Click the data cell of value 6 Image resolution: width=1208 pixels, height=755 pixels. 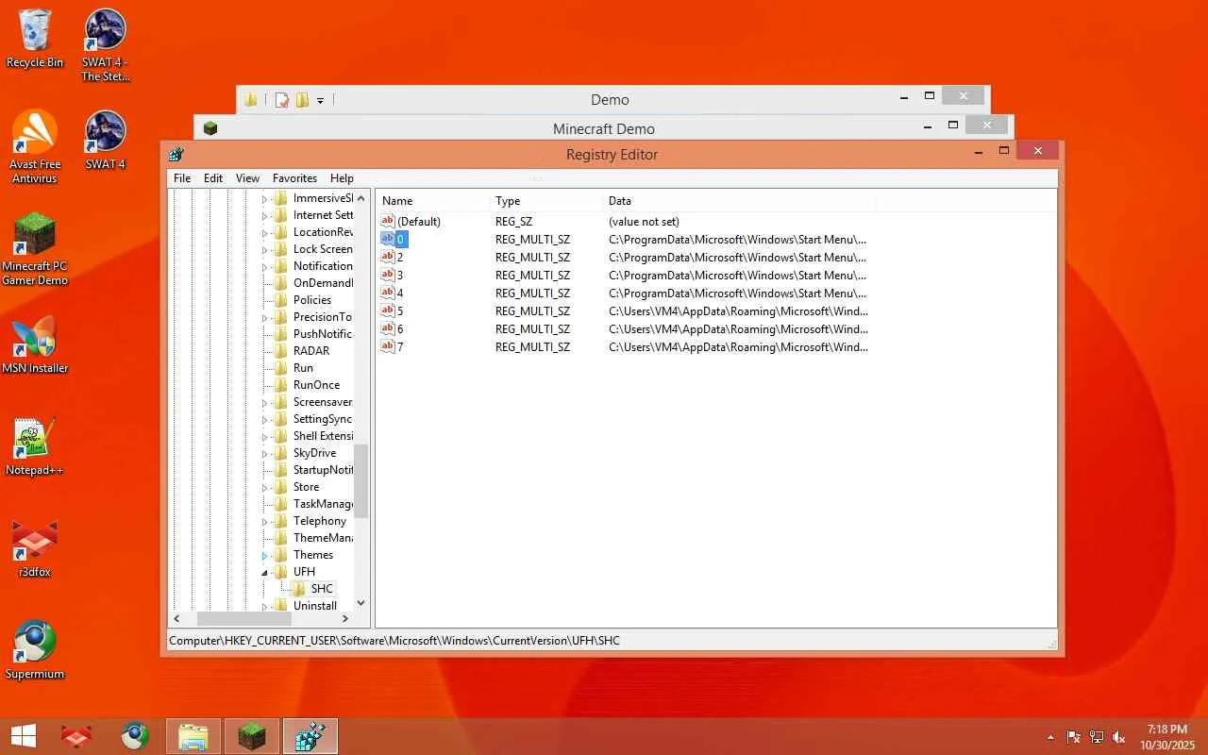coord(738,329)
